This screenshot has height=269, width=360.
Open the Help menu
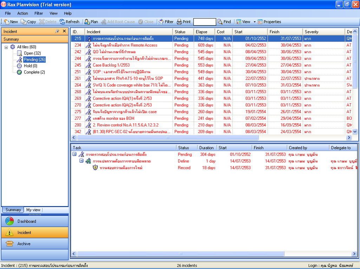[x=67, y=13]
